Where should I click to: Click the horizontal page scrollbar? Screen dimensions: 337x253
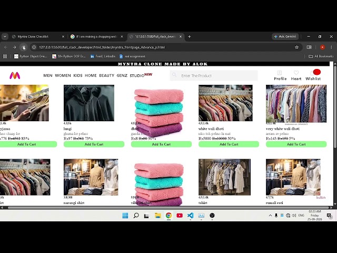[x=168, y=208]
